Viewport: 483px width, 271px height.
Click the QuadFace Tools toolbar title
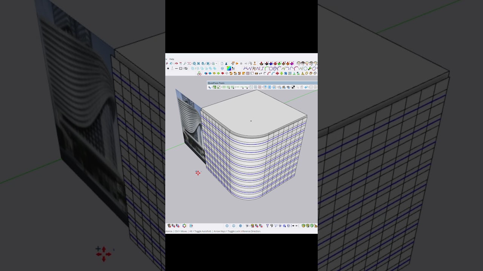[x=216, y=83]
